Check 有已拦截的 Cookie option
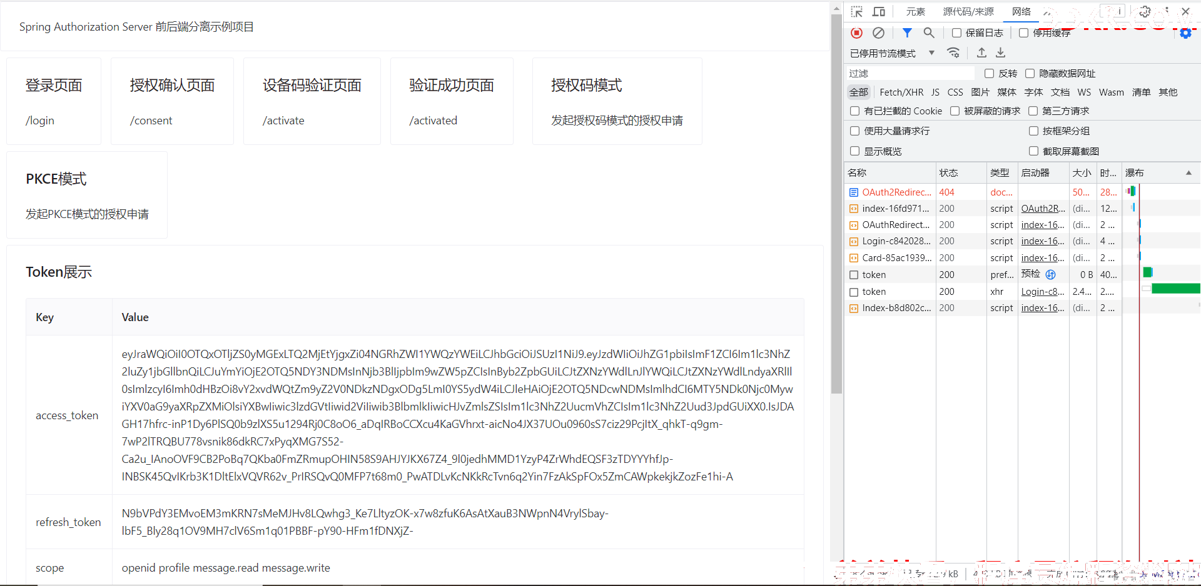This screenshot has height=586, width=1201. (x=854, y=111)
